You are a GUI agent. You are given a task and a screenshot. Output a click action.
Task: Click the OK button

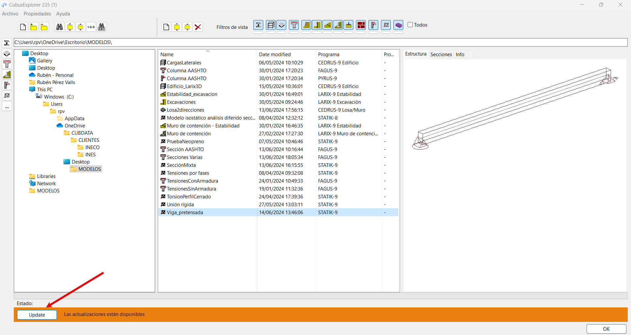[x=606, y=329]
